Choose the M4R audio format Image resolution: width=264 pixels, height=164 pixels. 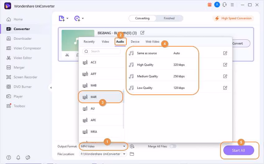(101, 97)
